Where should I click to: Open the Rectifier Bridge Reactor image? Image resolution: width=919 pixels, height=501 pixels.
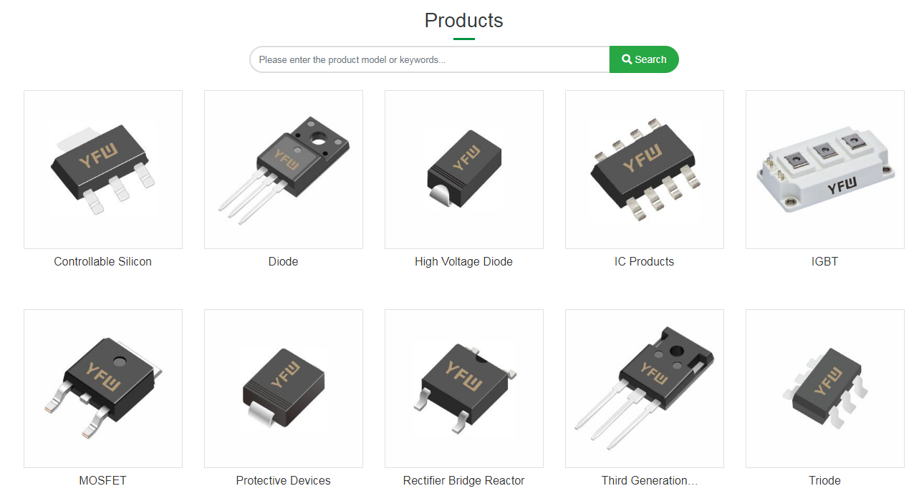pos(464,389)
